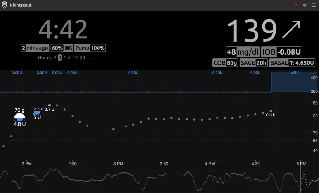
Task: Click the red megaphone announcement icon
Action: point(296,5)
